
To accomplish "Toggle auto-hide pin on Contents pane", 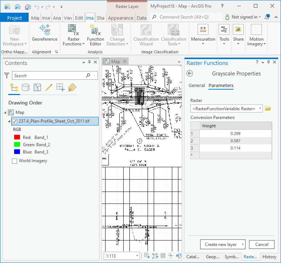I will click(x=90, y=63).
